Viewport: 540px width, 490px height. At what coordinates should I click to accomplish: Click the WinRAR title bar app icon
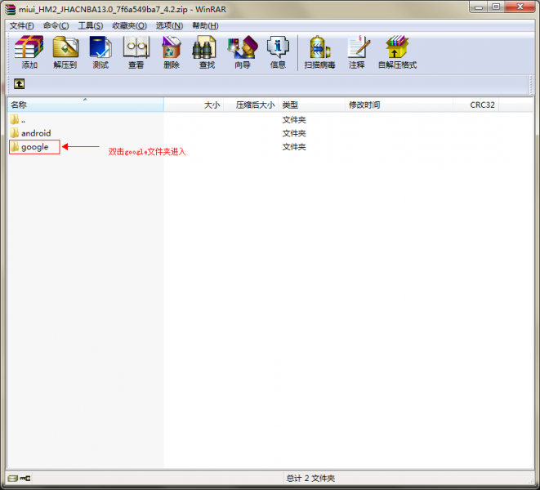point(11,9)
